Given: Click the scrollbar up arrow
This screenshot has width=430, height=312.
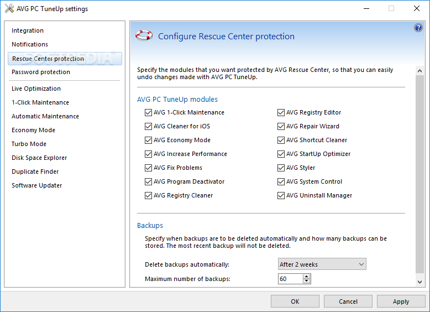Looking at the screenshot, I should tap(419, 71).
